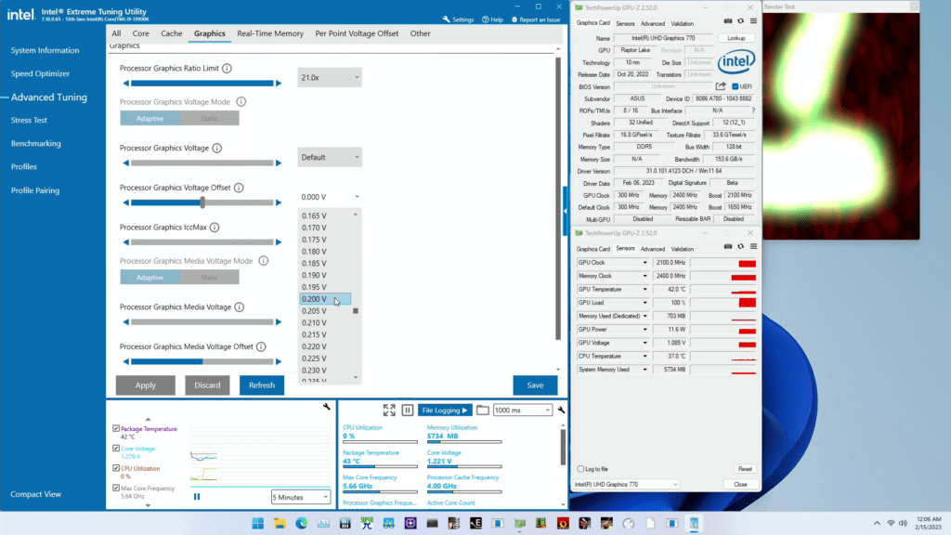Pause the monitor readouts with square pause icon
The image size is (951, 535).
click(408, 411)
